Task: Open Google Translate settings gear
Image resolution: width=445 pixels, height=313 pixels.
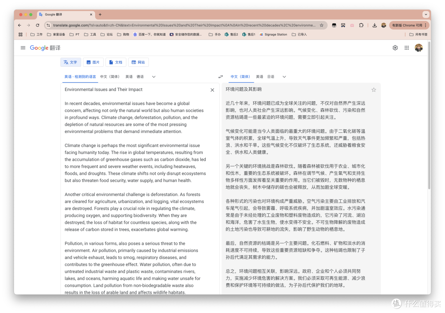Action: [x=395, y=48]
